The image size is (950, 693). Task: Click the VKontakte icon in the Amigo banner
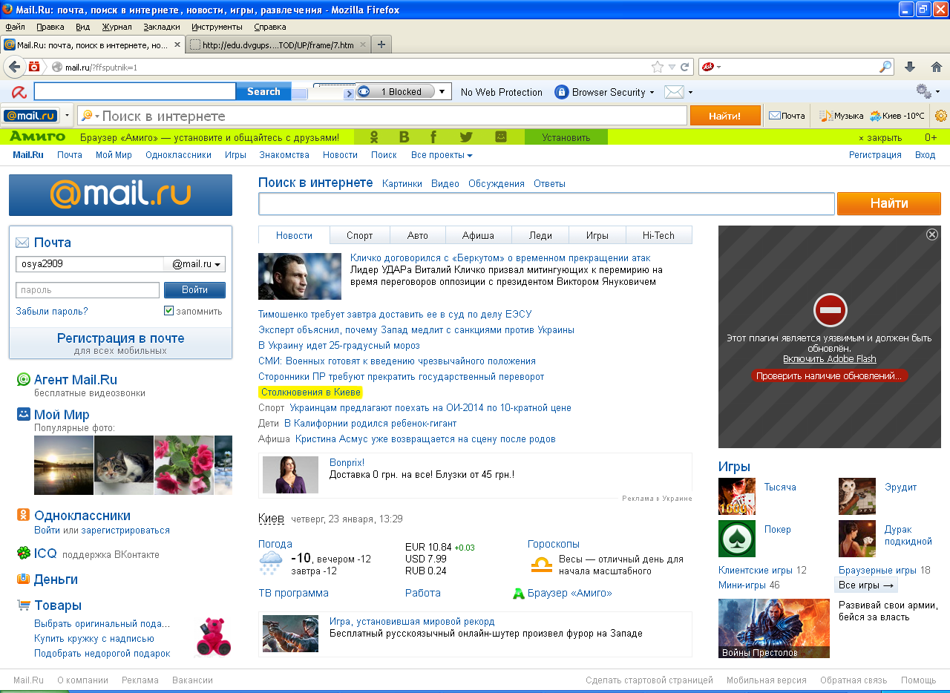[x=404, y=137]
